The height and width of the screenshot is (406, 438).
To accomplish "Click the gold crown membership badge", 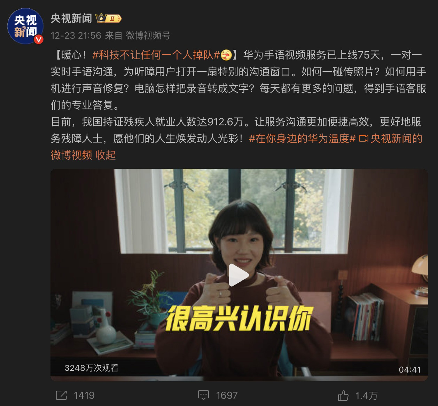I will coord(109,18).
